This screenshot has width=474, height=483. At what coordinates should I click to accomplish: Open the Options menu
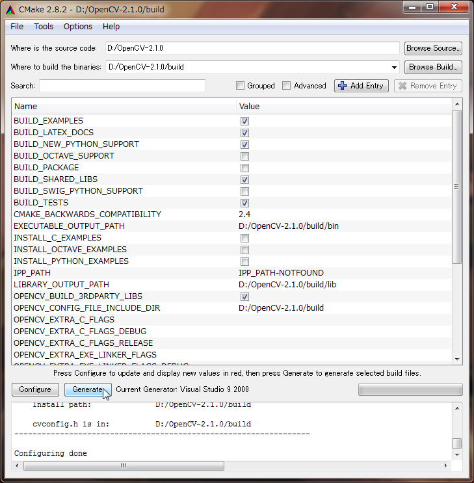[x=78, y=27]
